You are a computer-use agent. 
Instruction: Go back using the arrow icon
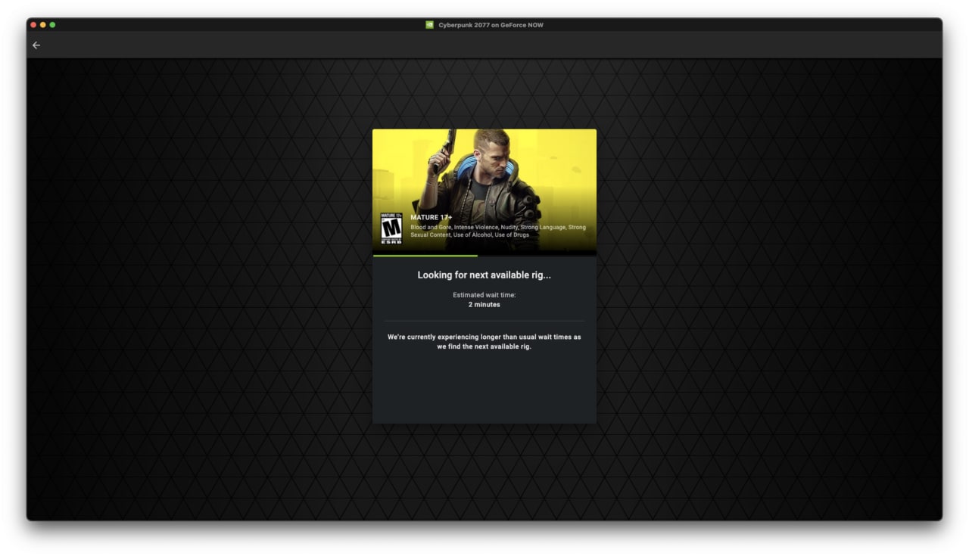(36, 45)
